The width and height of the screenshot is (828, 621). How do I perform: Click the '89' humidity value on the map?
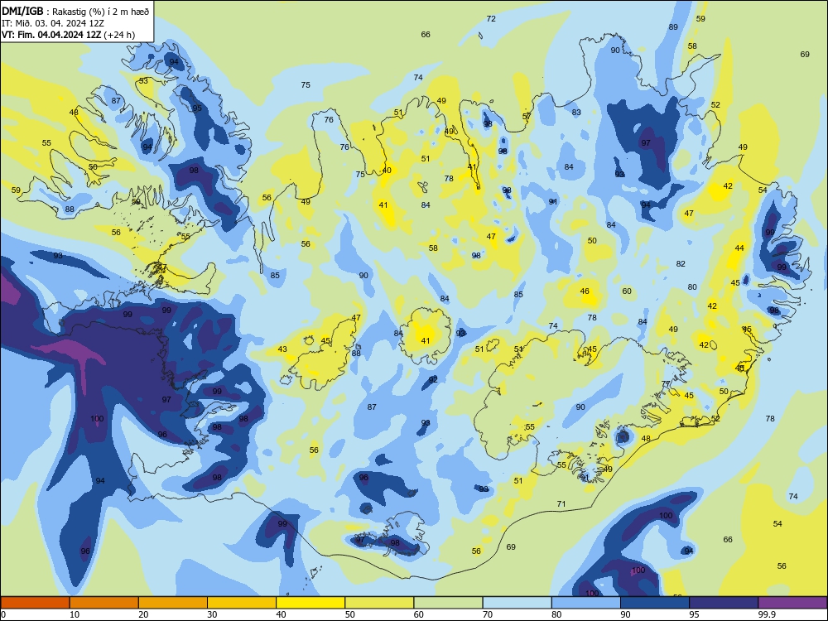coord(673,27)
